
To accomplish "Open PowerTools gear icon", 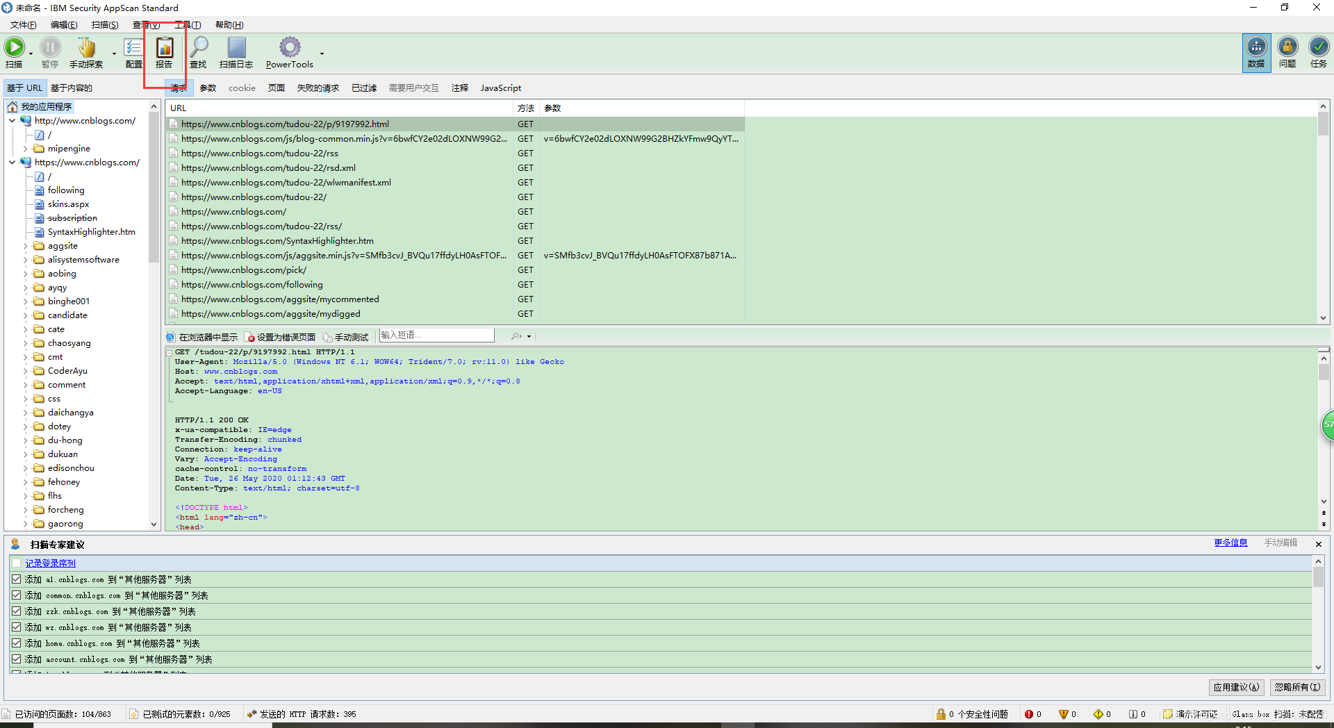I will click(290, 47).
